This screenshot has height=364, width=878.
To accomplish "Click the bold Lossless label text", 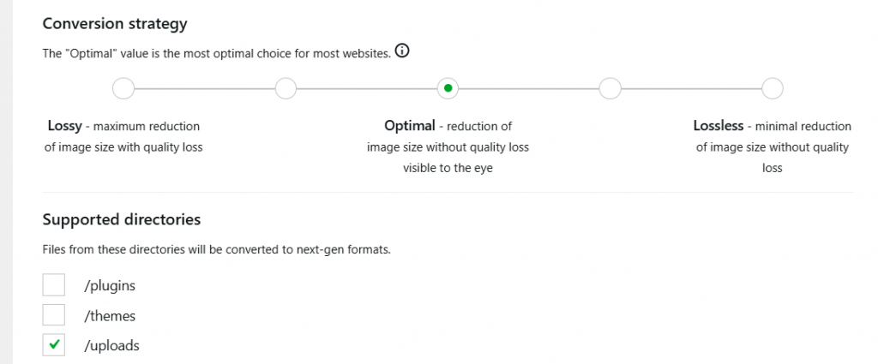I will [x=719, y=126].
